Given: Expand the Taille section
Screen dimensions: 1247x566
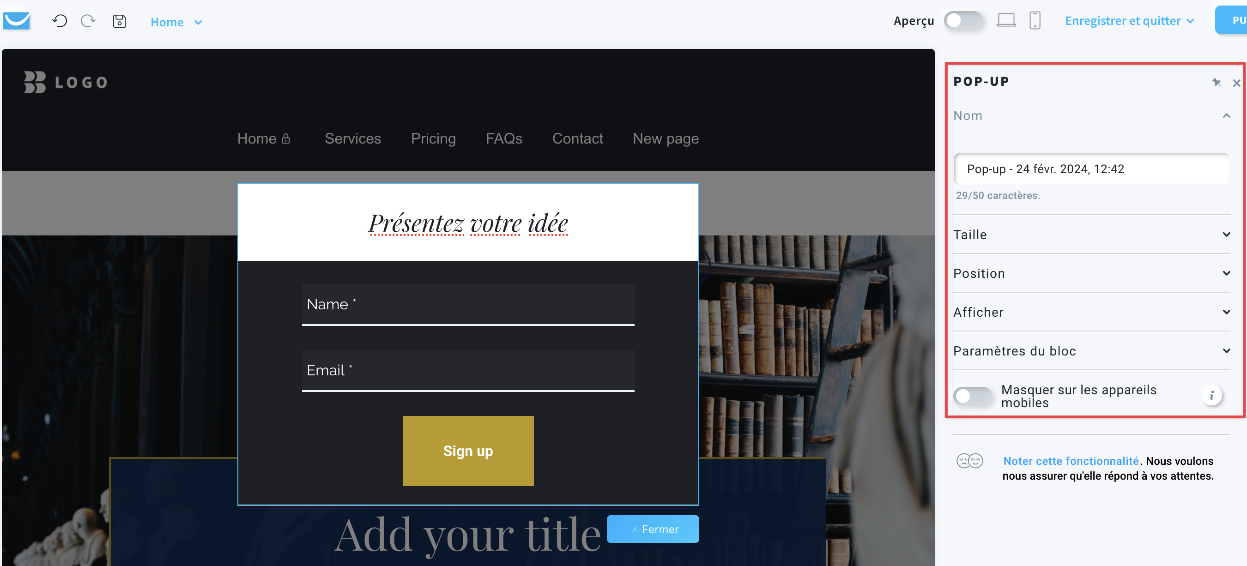Looking at the screenshot, I should point(1091,235).
